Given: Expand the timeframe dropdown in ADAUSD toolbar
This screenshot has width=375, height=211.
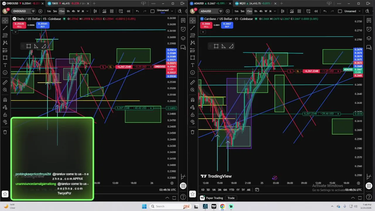Looking at the screenshot, I should [275, 11].
